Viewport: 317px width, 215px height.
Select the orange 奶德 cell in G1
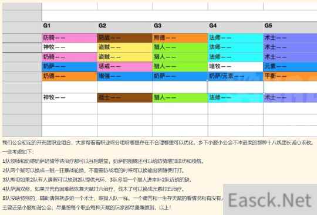click(x=69, y=76)
